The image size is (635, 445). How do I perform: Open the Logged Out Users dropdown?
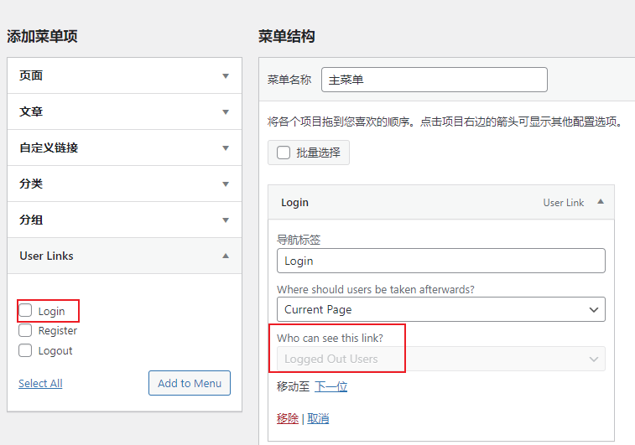(440, 359)
